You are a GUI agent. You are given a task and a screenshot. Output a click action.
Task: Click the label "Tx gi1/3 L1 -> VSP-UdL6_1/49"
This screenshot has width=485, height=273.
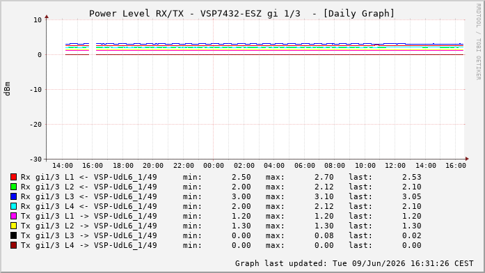coord(89,216)
